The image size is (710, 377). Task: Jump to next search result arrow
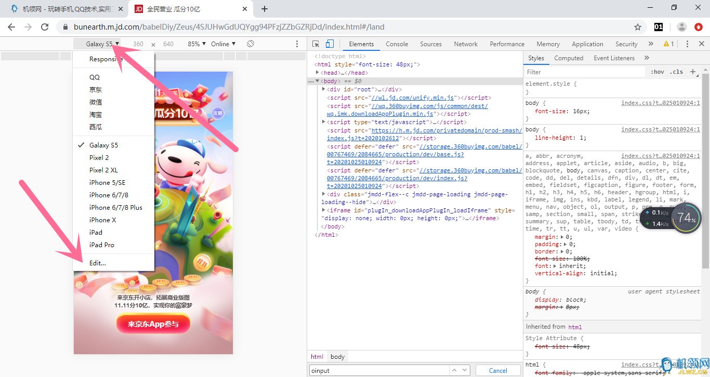pyautogui.click(x=465, y=370)
